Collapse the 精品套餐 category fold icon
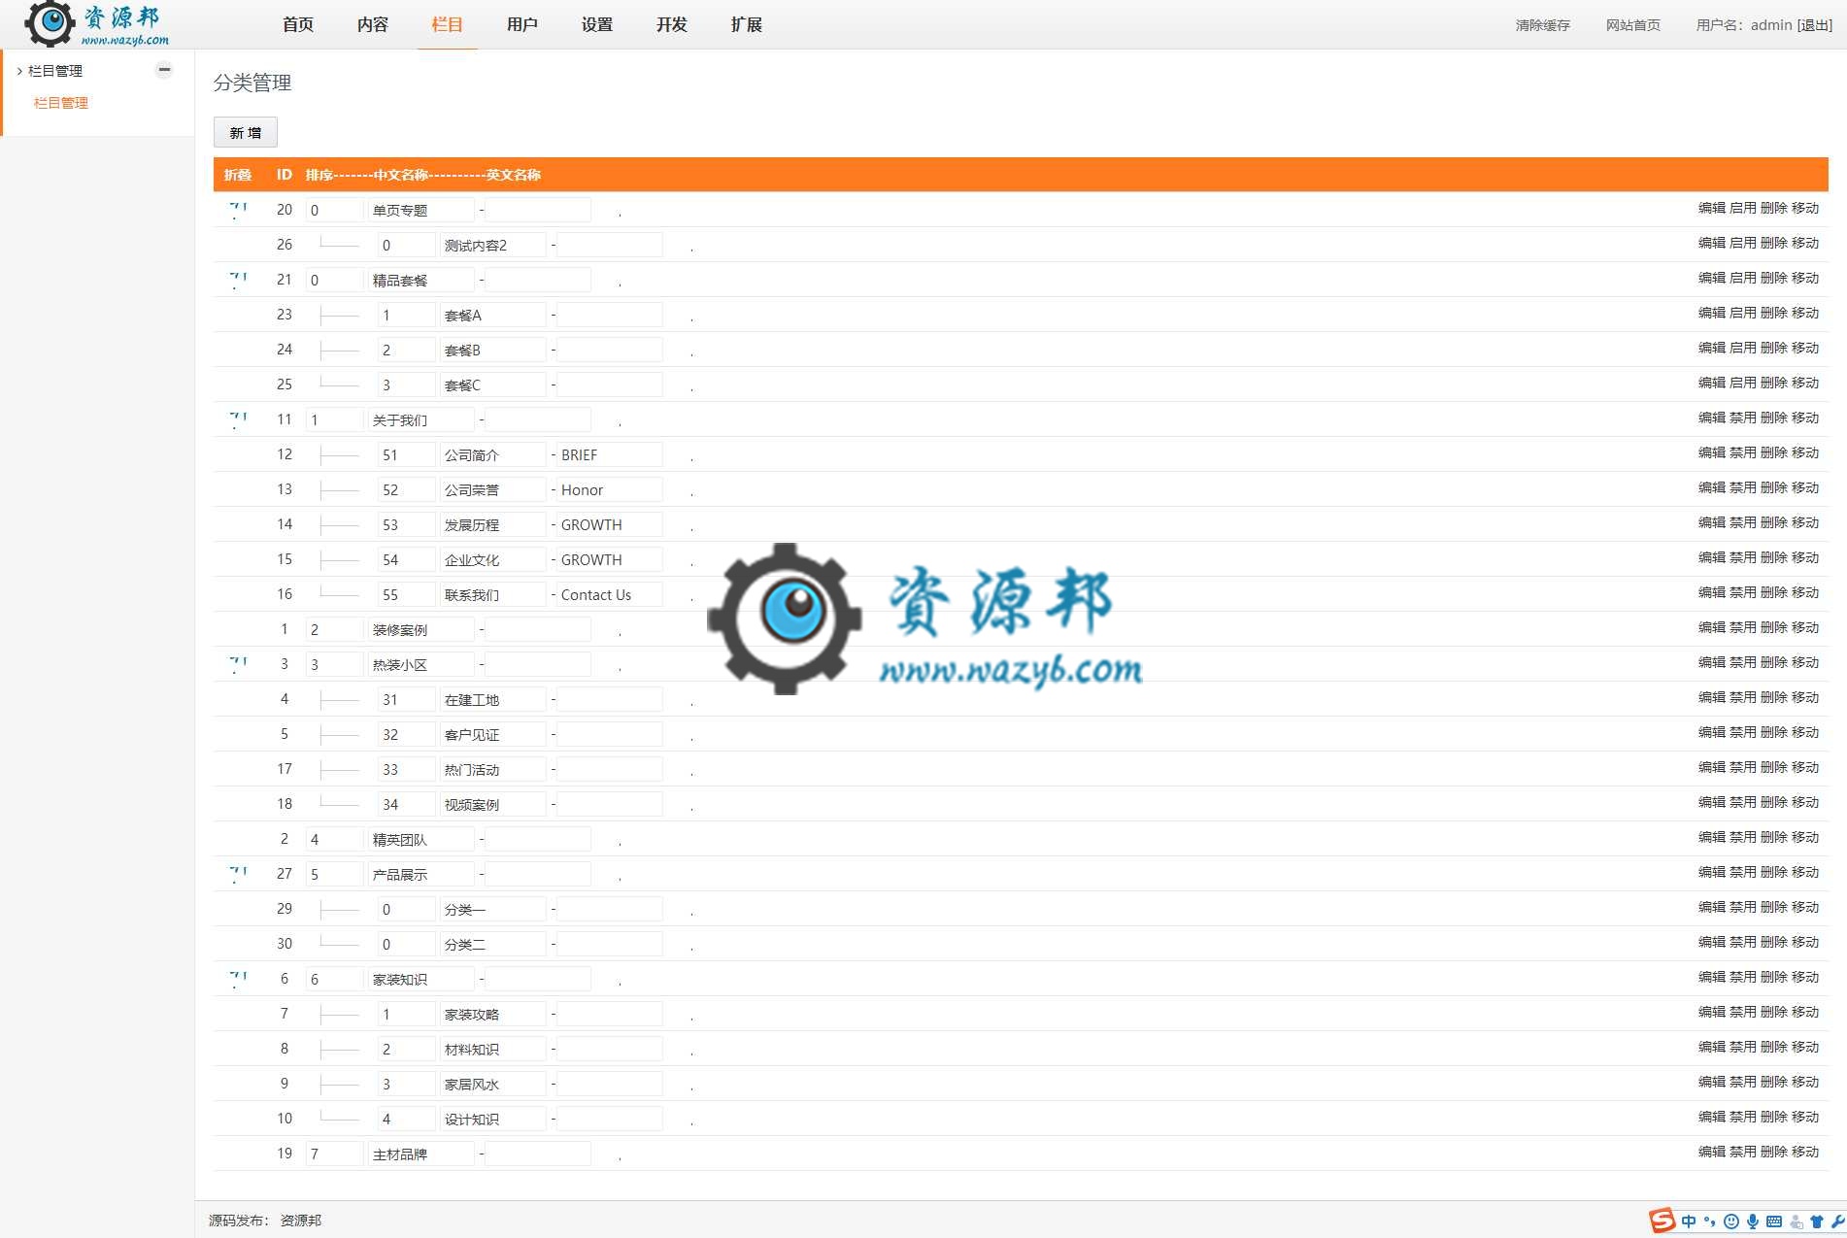 (238, 280)
